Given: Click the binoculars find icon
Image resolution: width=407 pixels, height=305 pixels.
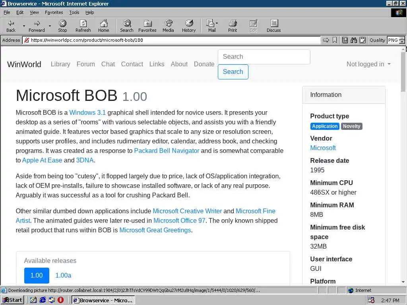Looking at the screenshot, I should pos(353,40).
